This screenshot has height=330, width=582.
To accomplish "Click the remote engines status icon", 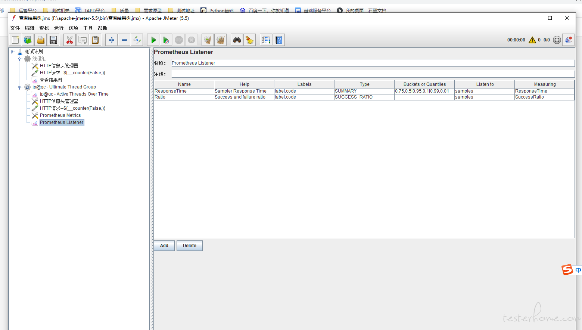I will 557,40.
